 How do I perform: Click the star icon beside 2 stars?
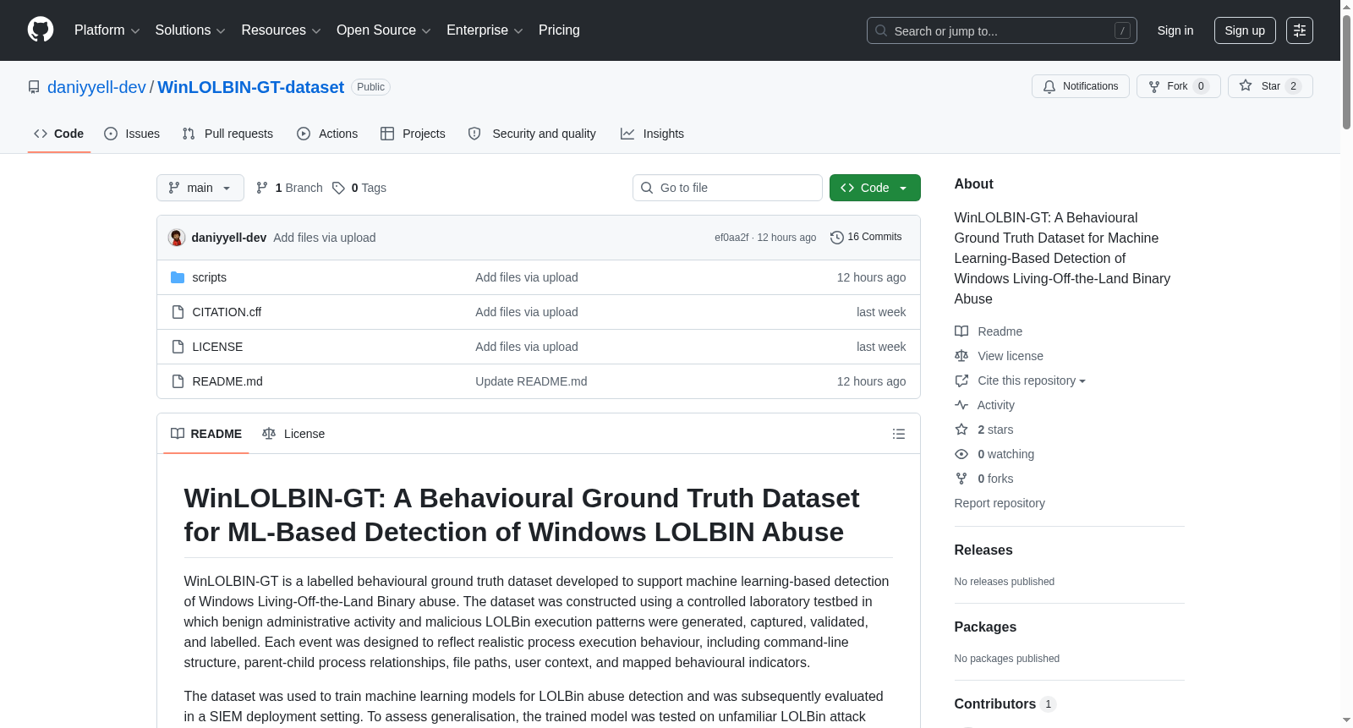(961, 430)
